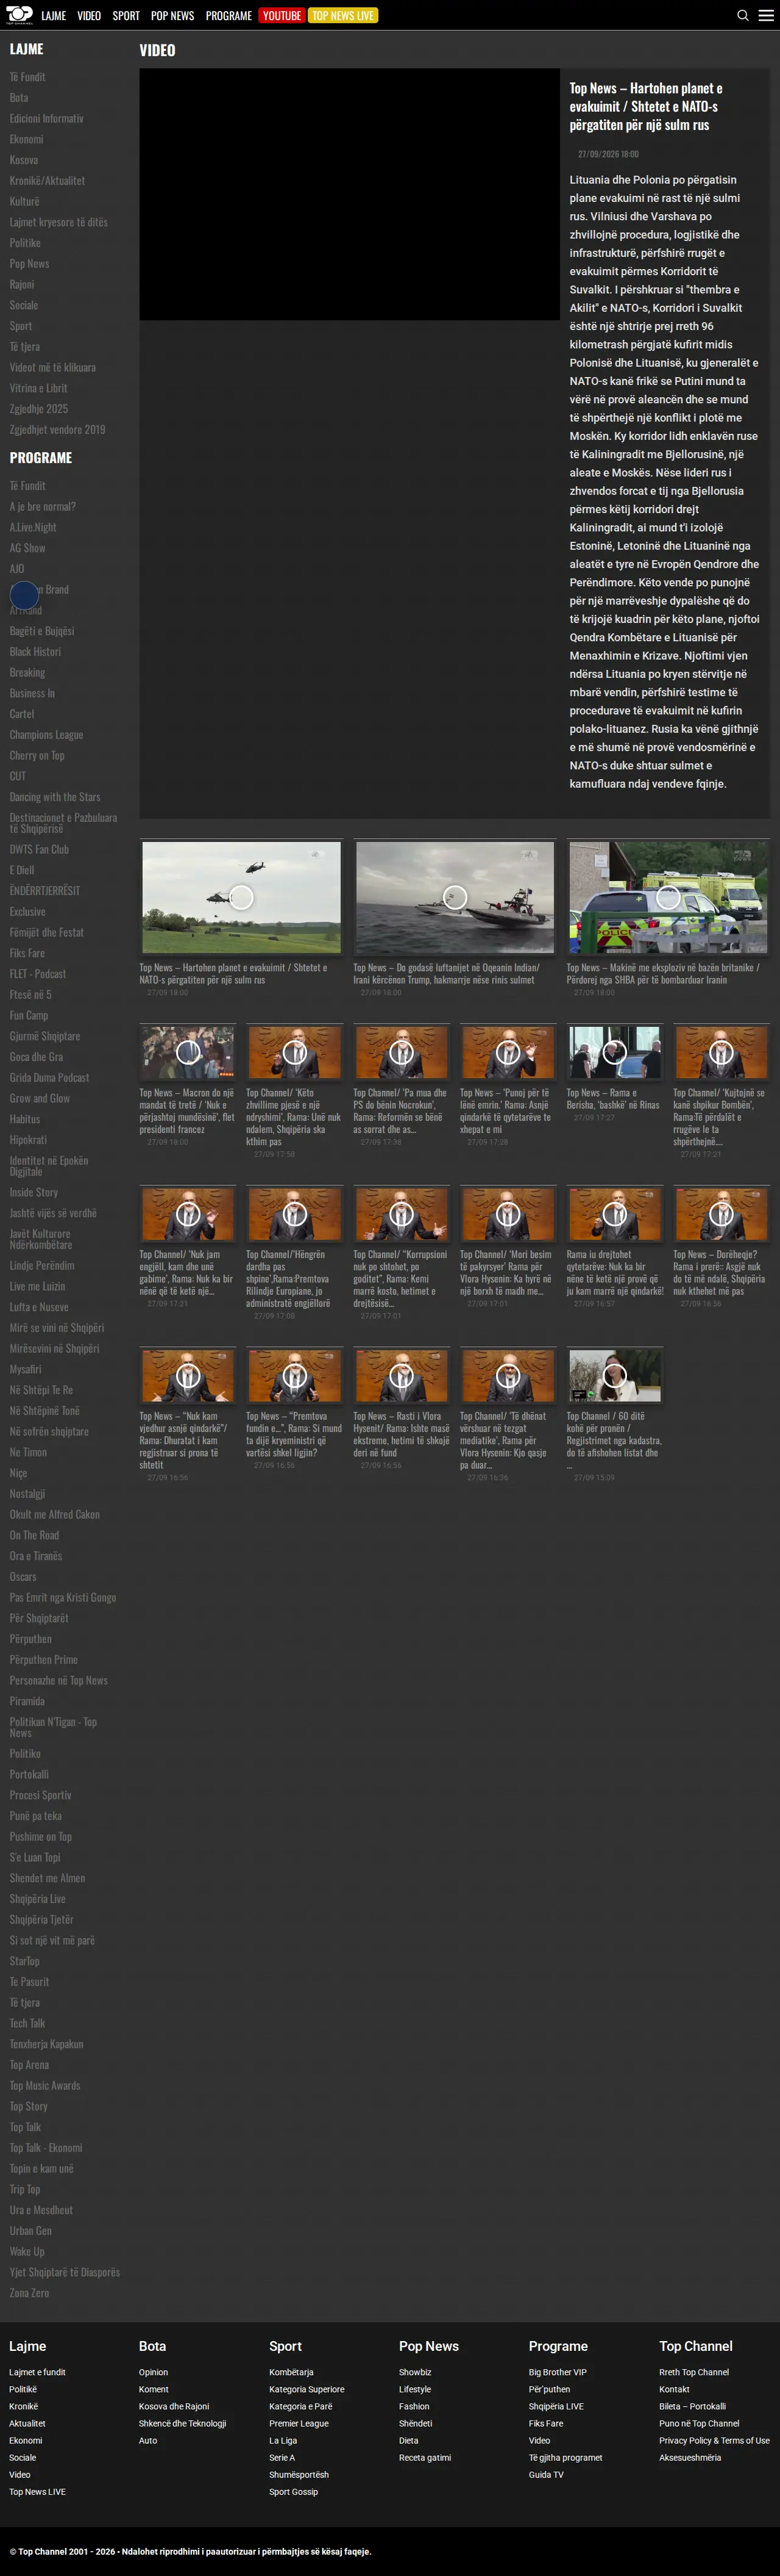Play the Indian Ocean boat video
The height and width of the screenshot is (2576, 780).
(x=455, y=897)
